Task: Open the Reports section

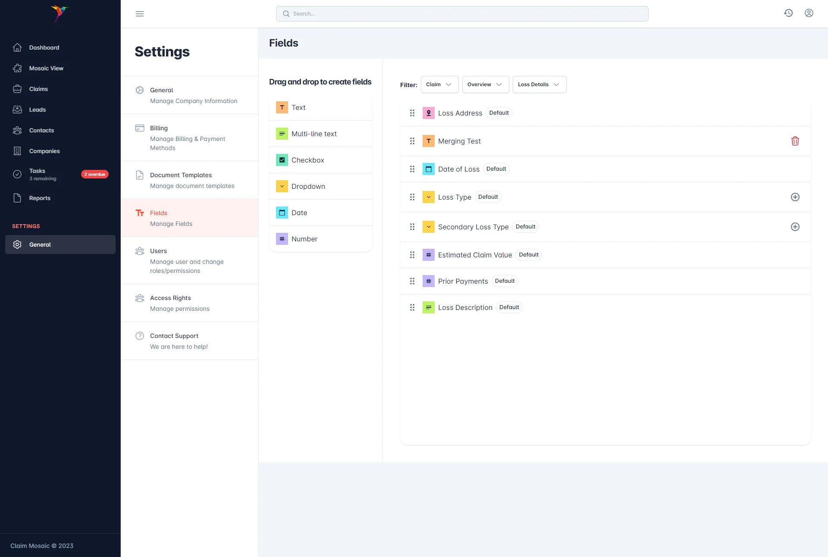Action: 40,198
